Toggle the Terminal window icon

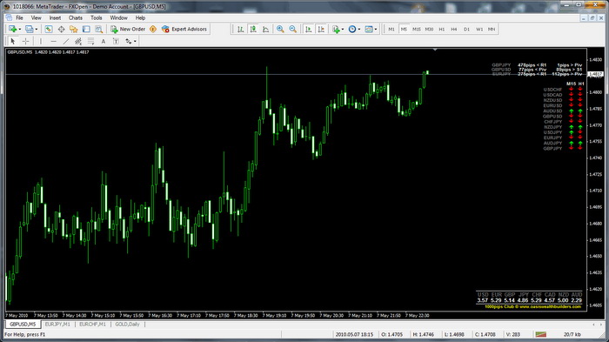pos(86,29)
